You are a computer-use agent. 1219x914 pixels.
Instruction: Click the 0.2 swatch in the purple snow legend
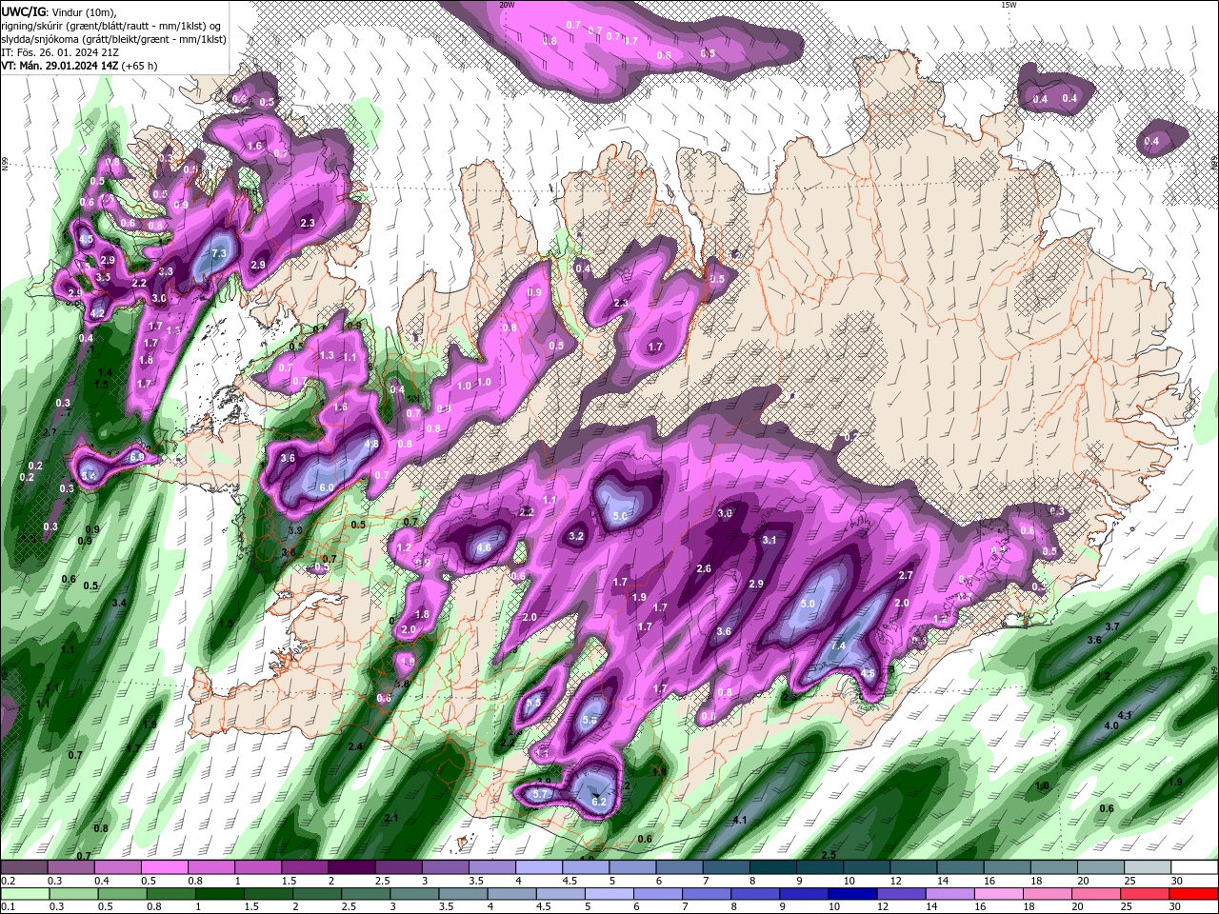(24, 867)
